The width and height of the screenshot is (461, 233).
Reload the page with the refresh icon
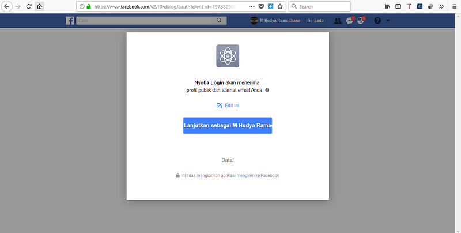[x=28, y=6]
